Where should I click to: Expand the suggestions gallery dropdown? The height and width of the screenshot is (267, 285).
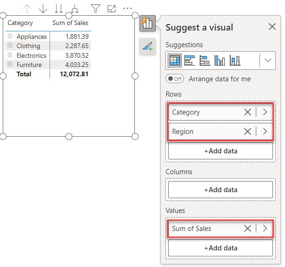tap(268, 61)
